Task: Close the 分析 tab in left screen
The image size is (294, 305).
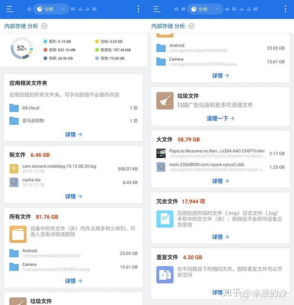Action: pos(63,9)
